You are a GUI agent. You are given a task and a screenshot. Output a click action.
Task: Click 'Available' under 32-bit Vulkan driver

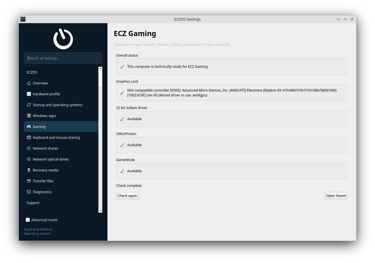[x=134, y=119]
